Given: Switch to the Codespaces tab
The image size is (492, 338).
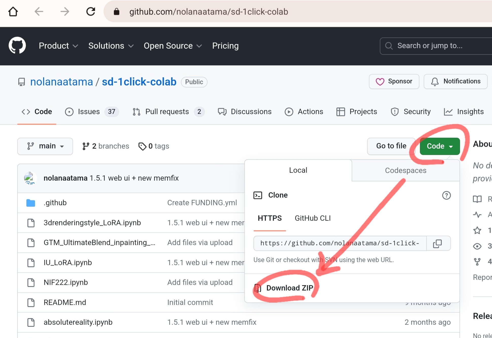Looking at the screenshot, I should click(x=405, y=171).
